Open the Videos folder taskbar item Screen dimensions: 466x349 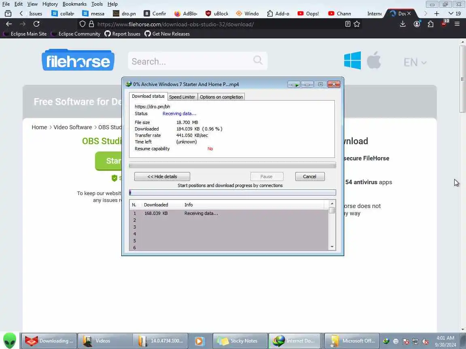(105, 341)
